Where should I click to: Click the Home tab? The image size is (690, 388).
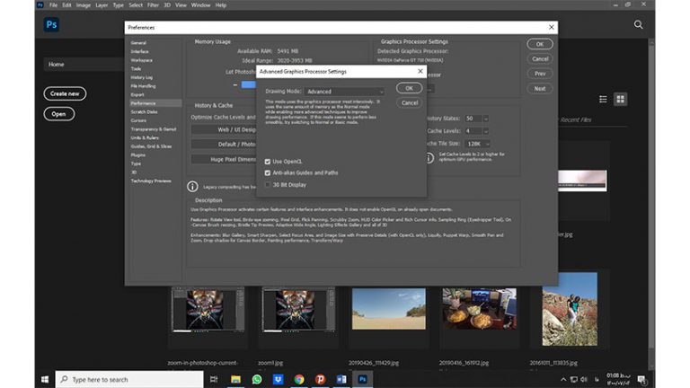click(x=84, y=65)
